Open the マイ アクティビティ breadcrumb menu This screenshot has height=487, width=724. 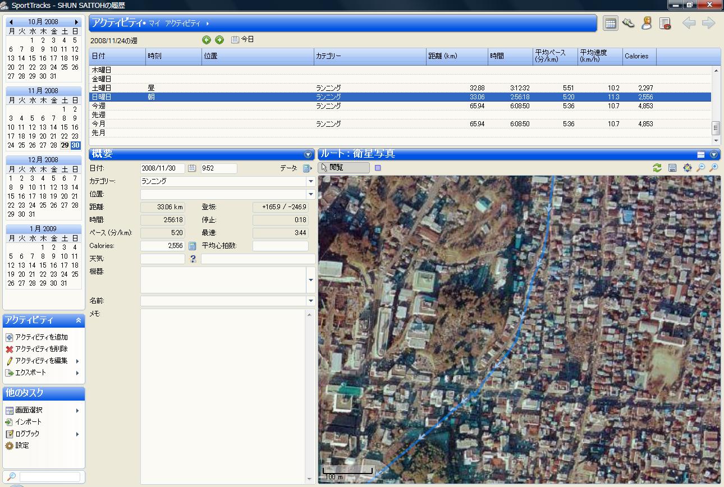click(178, 24)
